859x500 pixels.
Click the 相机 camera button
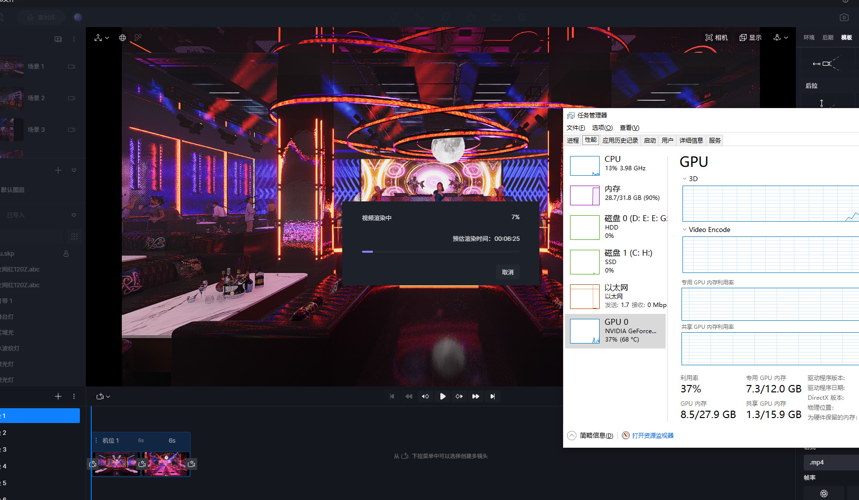pos(716,38)
